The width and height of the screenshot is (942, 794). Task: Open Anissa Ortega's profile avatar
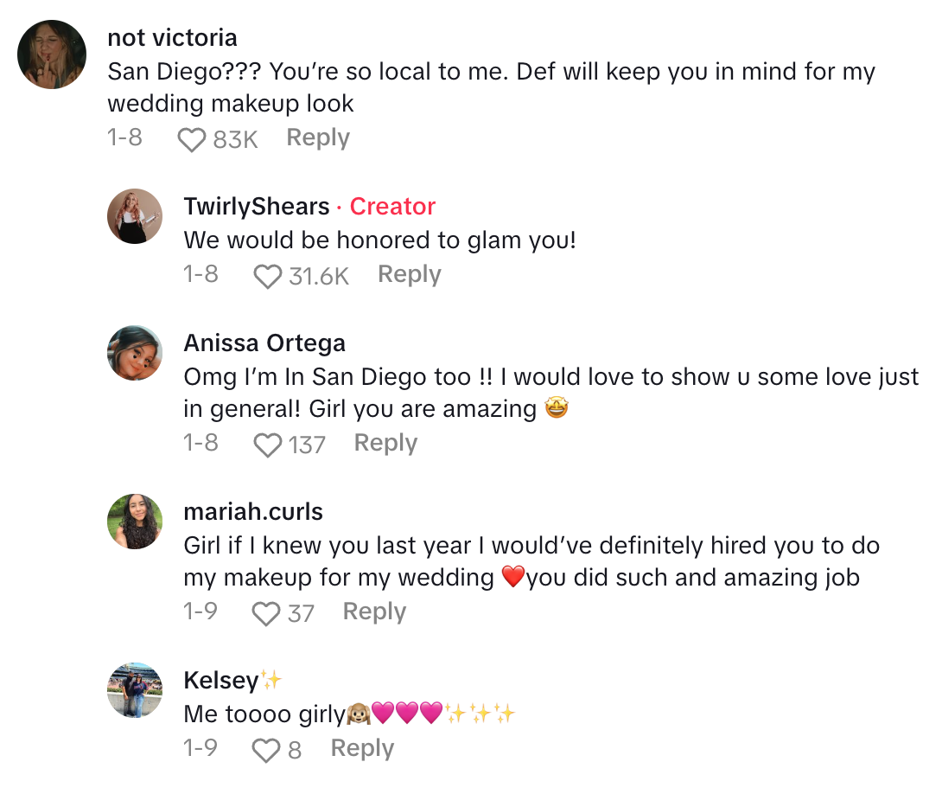coord(135,353)
